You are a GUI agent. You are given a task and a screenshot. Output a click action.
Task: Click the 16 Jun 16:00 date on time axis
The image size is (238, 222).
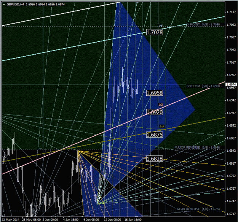(x=133, y=220)
